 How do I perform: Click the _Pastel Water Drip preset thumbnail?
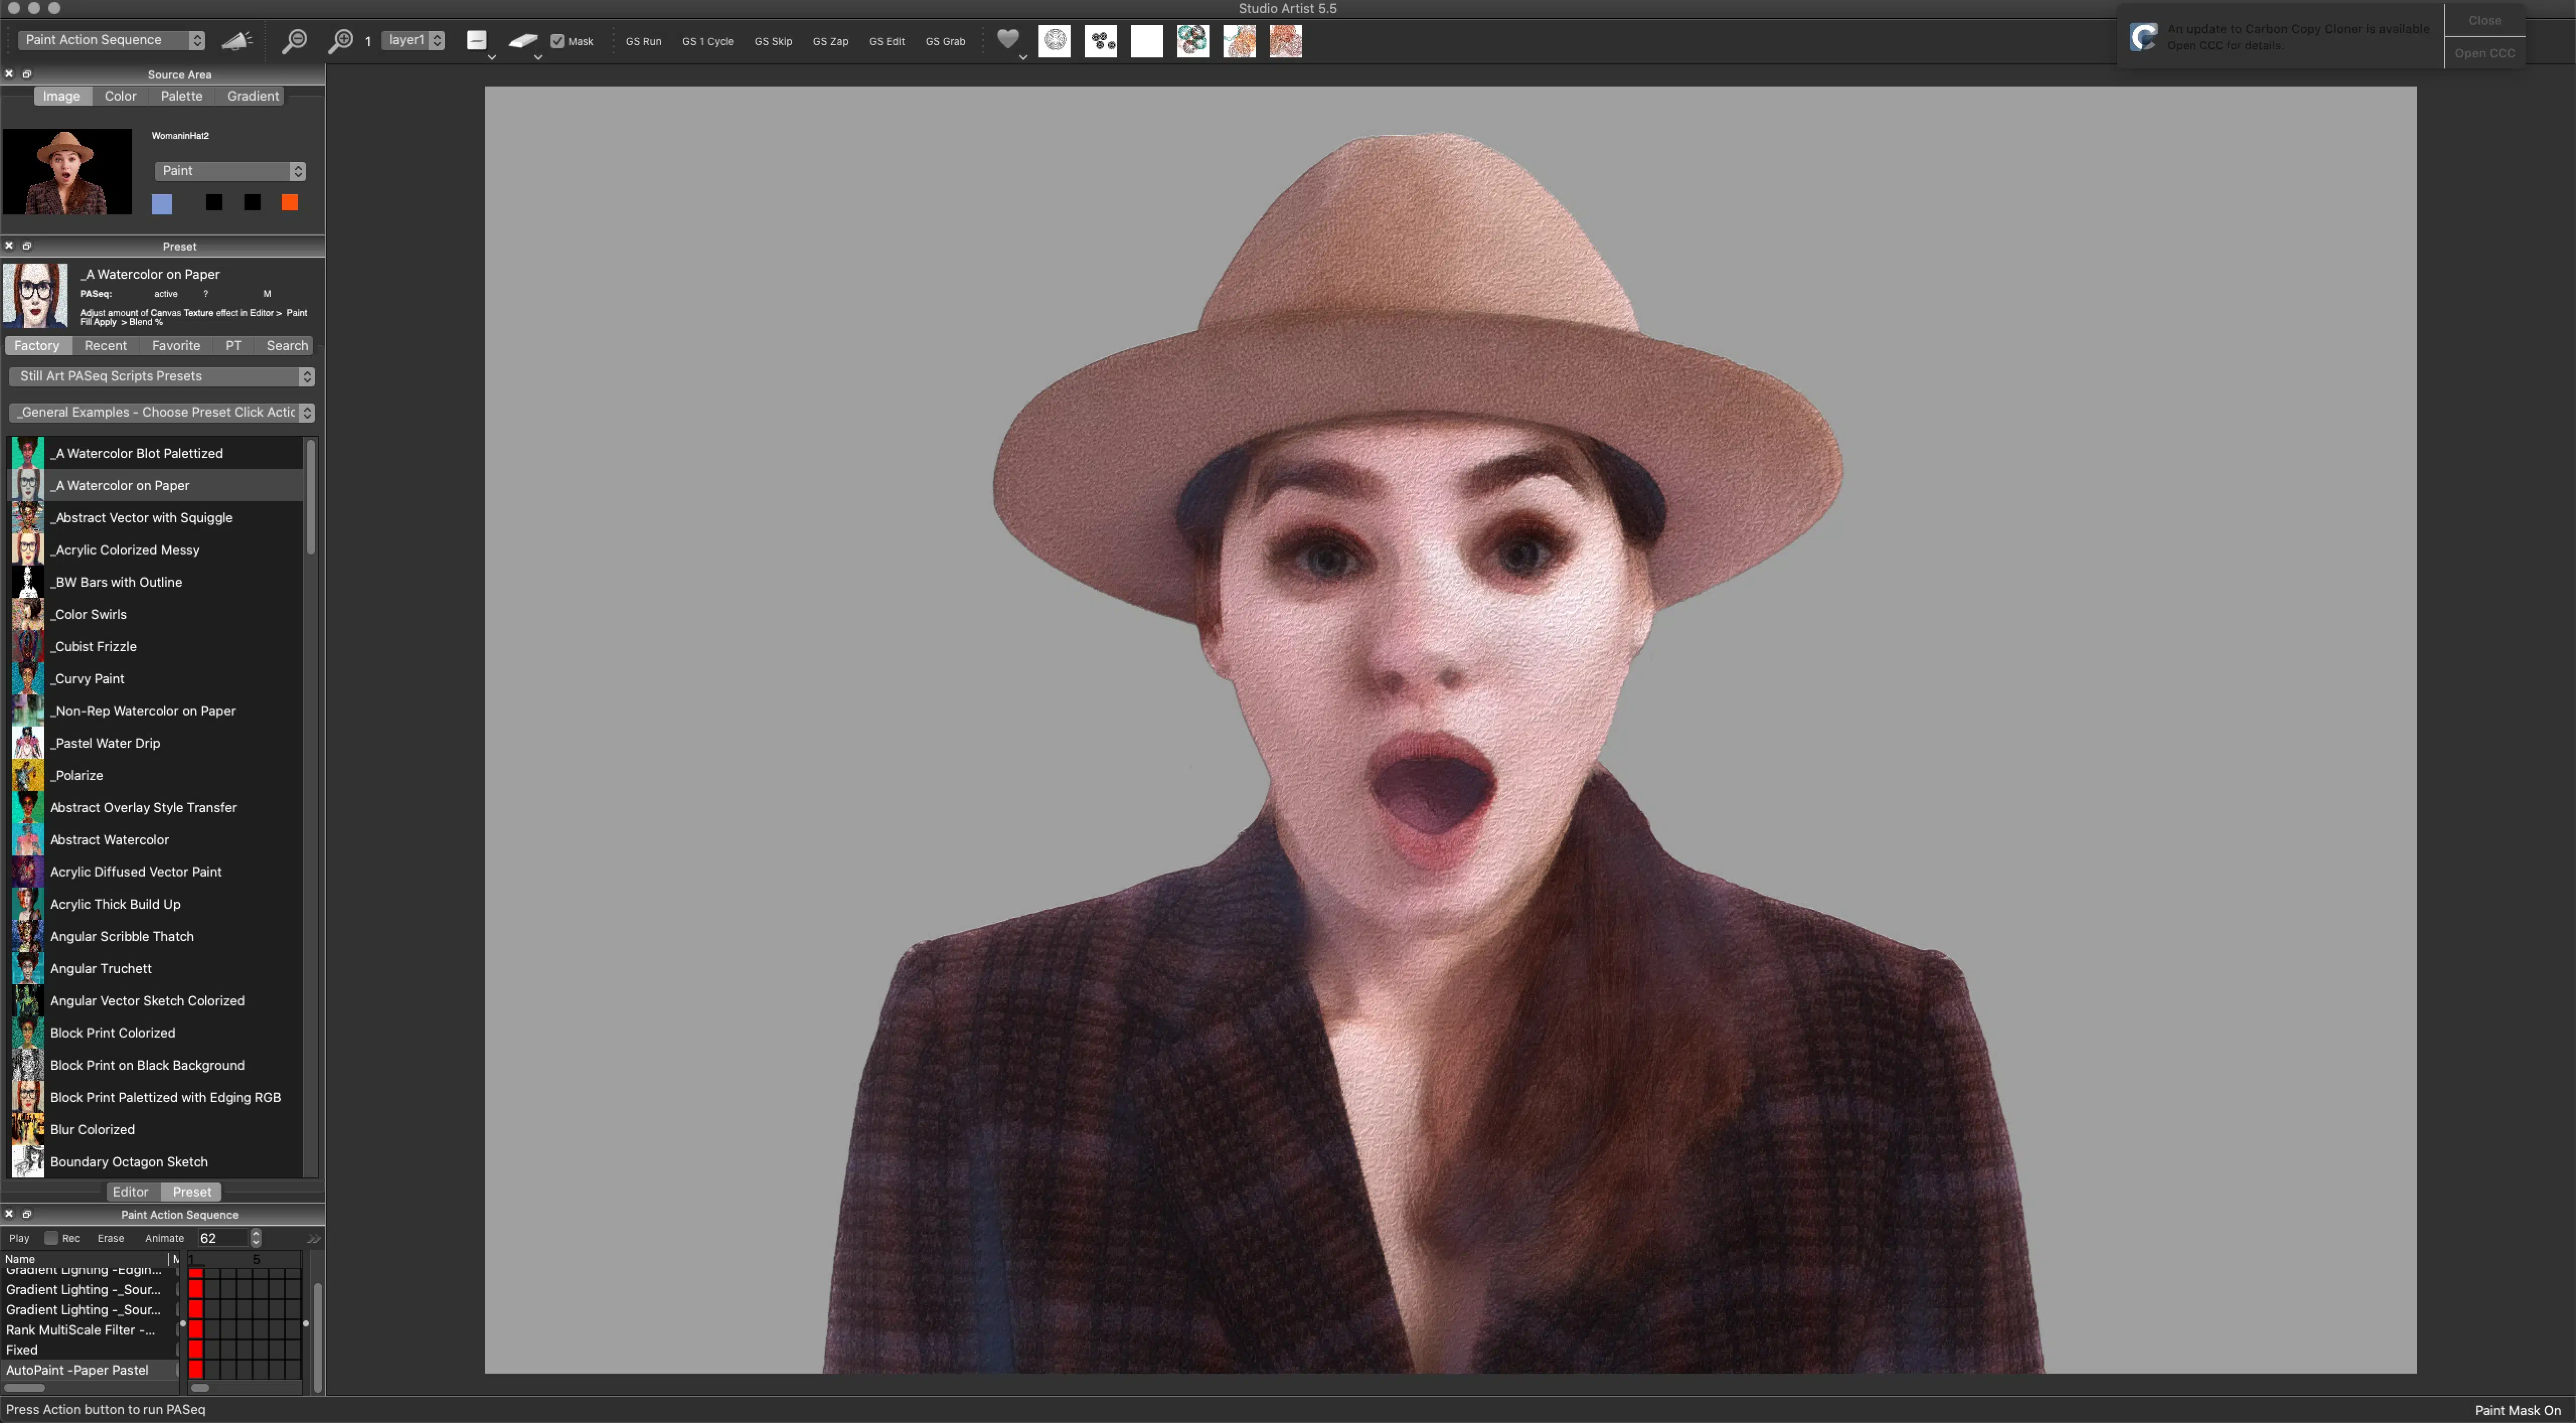point(27,743)
